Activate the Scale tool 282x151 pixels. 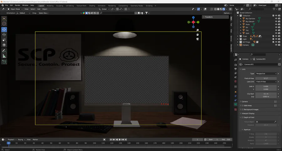pos(4,40)
